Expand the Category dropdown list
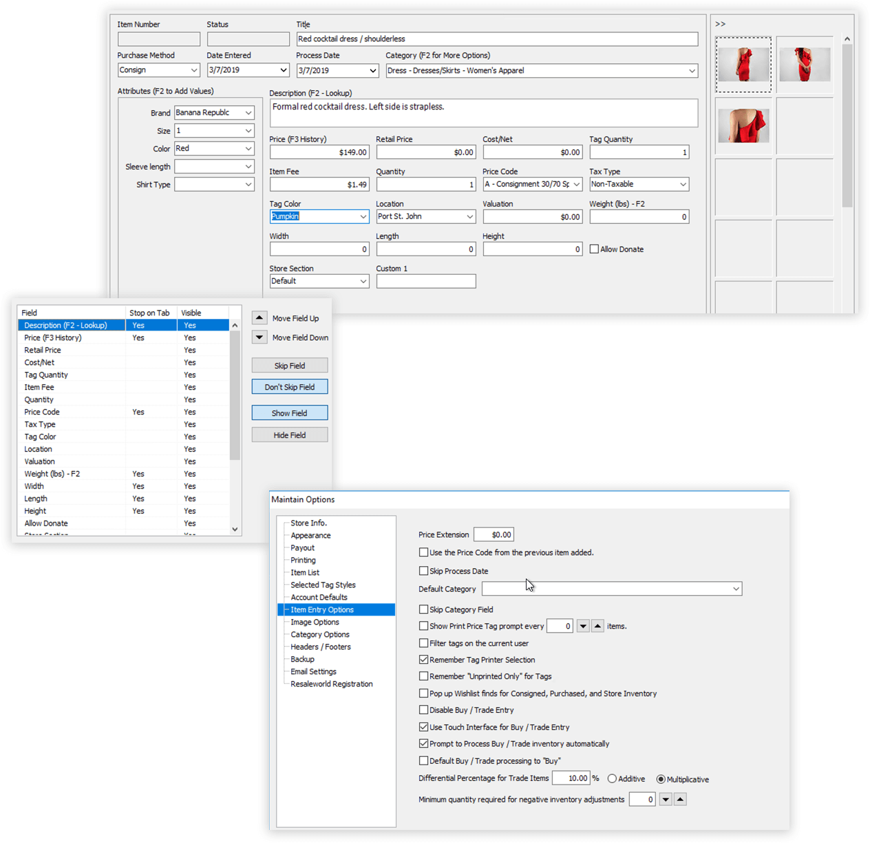The height and width of the screenshot is (843, 870). [x=692, y=71]
